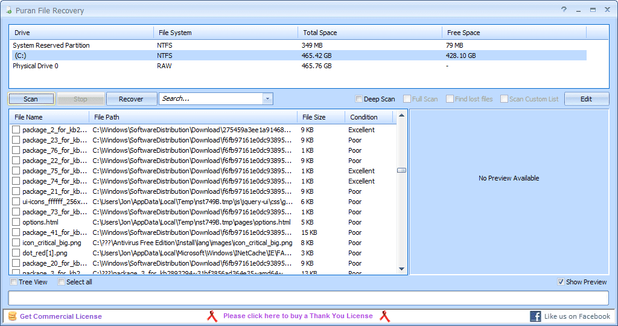Click the Total Space column header
The width and height of the screenshot is (618, 326).
tap(370, 33)
